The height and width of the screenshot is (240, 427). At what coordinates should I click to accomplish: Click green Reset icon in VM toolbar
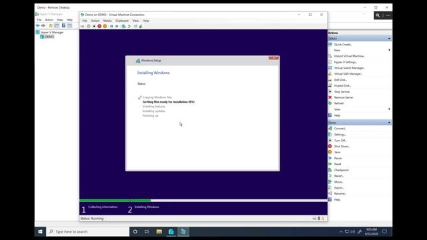[117, 27]
